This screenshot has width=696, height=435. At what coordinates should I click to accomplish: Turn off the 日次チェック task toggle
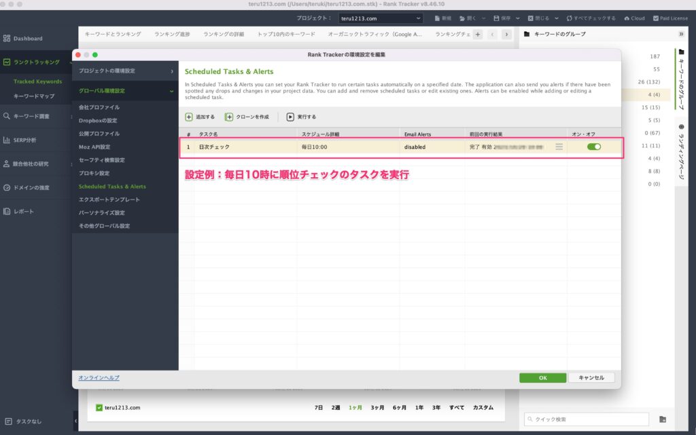tap(594, 147)
